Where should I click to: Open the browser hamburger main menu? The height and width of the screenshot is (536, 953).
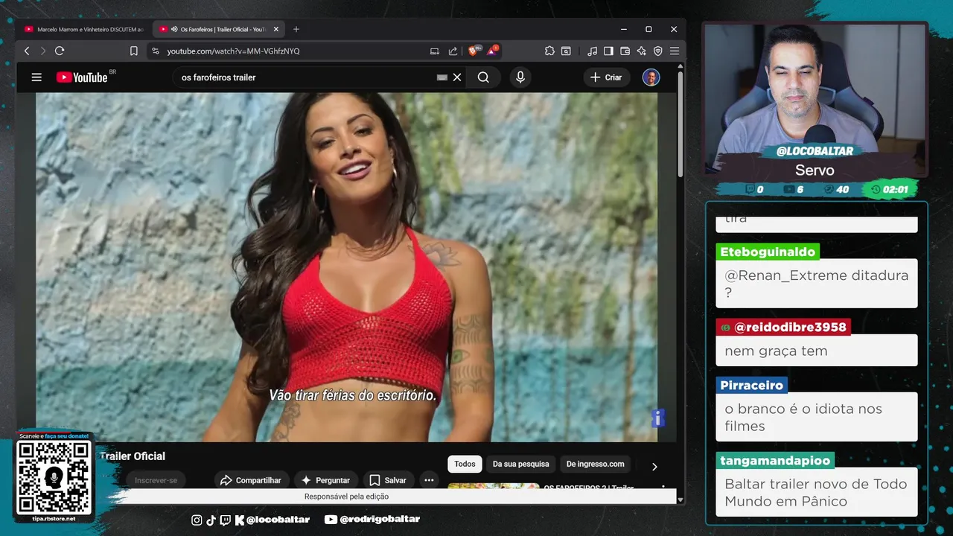tap(674, 51)
